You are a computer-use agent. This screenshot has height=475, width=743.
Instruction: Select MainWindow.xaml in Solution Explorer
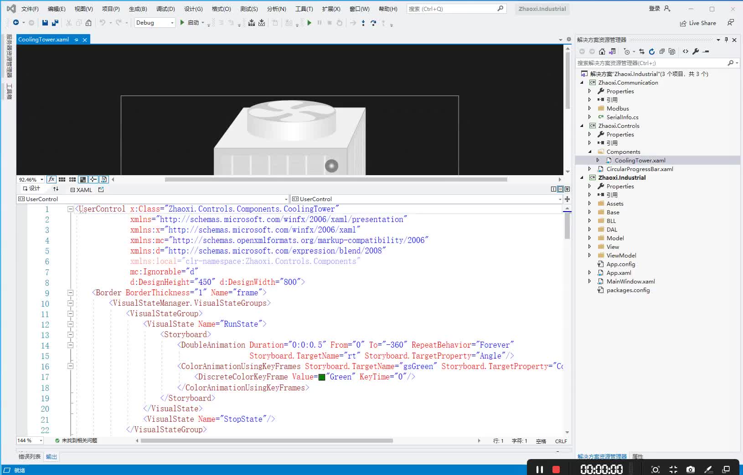(630, 281)
